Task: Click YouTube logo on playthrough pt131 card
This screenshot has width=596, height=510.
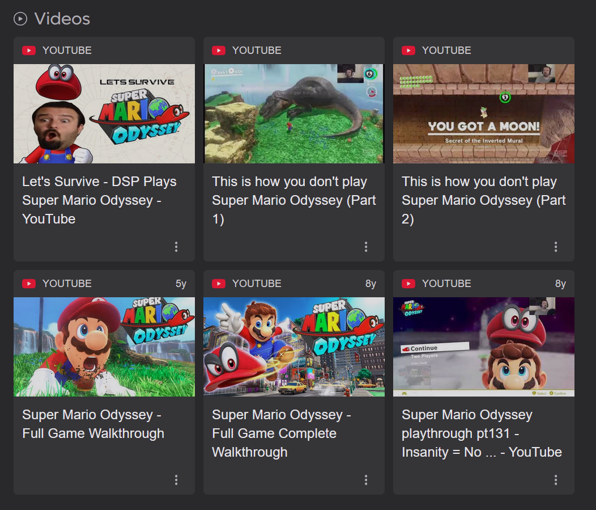Action: [408, 284]
